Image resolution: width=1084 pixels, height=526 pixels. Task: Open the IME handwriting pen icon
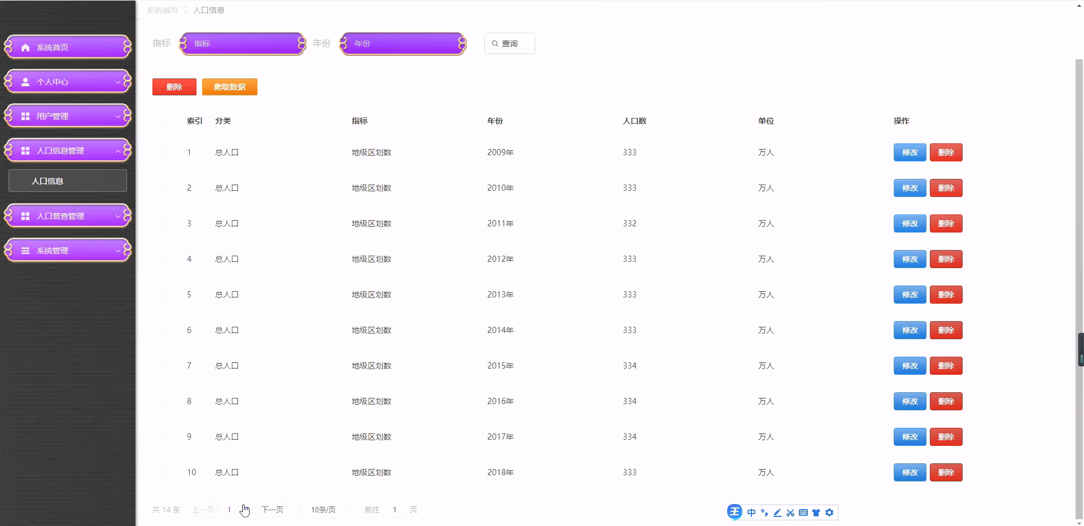[777, 512]
